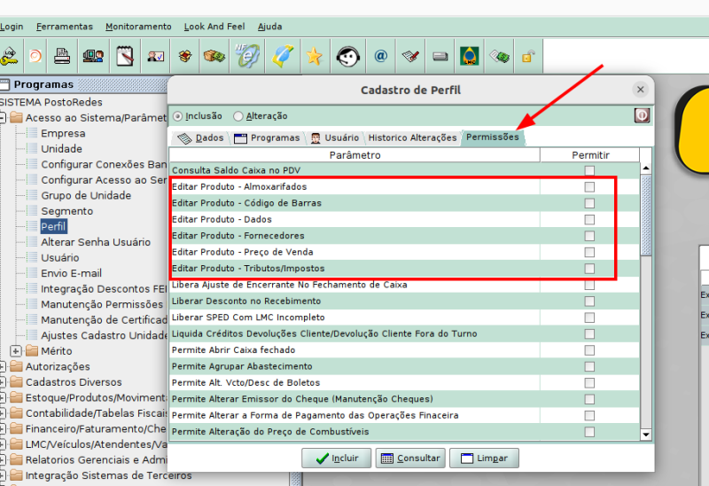Click the Consultar button
Viewport: 709px width, 486px height.
(x=409, y=459)
